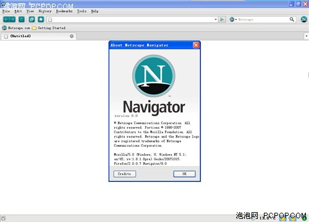Open the list-all-tabs dropdown arrow

pos(307,36)
